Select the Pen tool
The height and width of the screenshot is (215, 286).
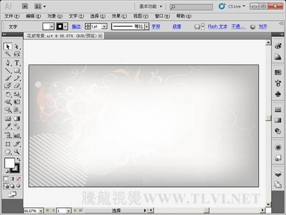tap(7, 62)
